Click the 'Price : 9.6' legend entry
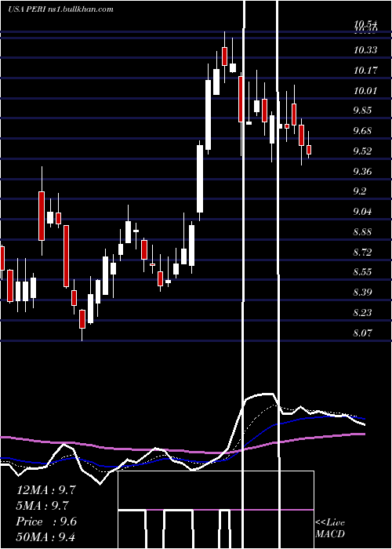The height and width of the screenshot is (549, 392). (x=46, y=522)
